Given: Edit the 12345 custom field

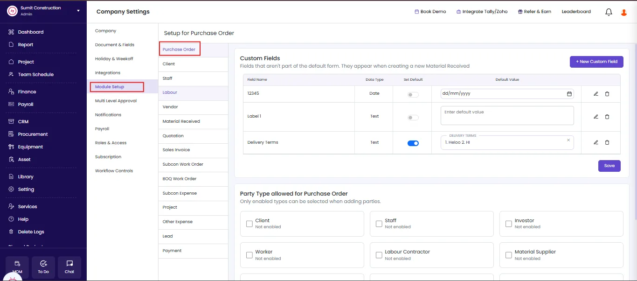Looking at the screenshot, I should point(595,94).
